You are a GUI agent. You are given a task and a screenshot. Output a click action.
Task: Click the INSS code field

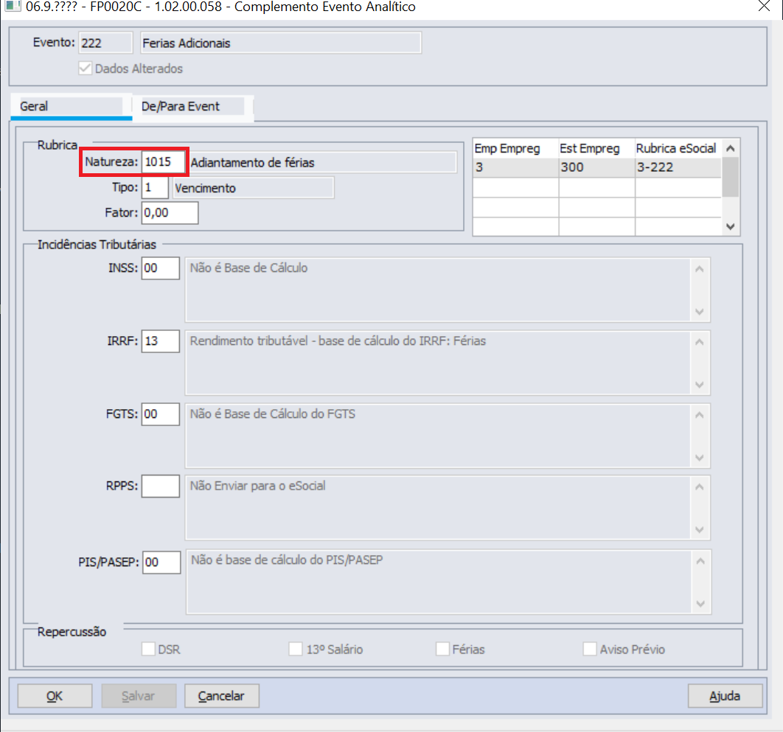tap(160, 268)
